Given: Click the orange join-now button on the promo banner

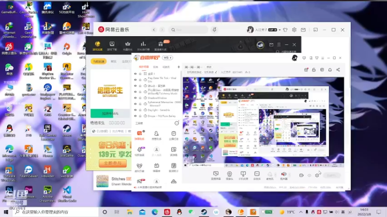Looking at the screenshot, I should pyautogui.click(x=113, y=163).
